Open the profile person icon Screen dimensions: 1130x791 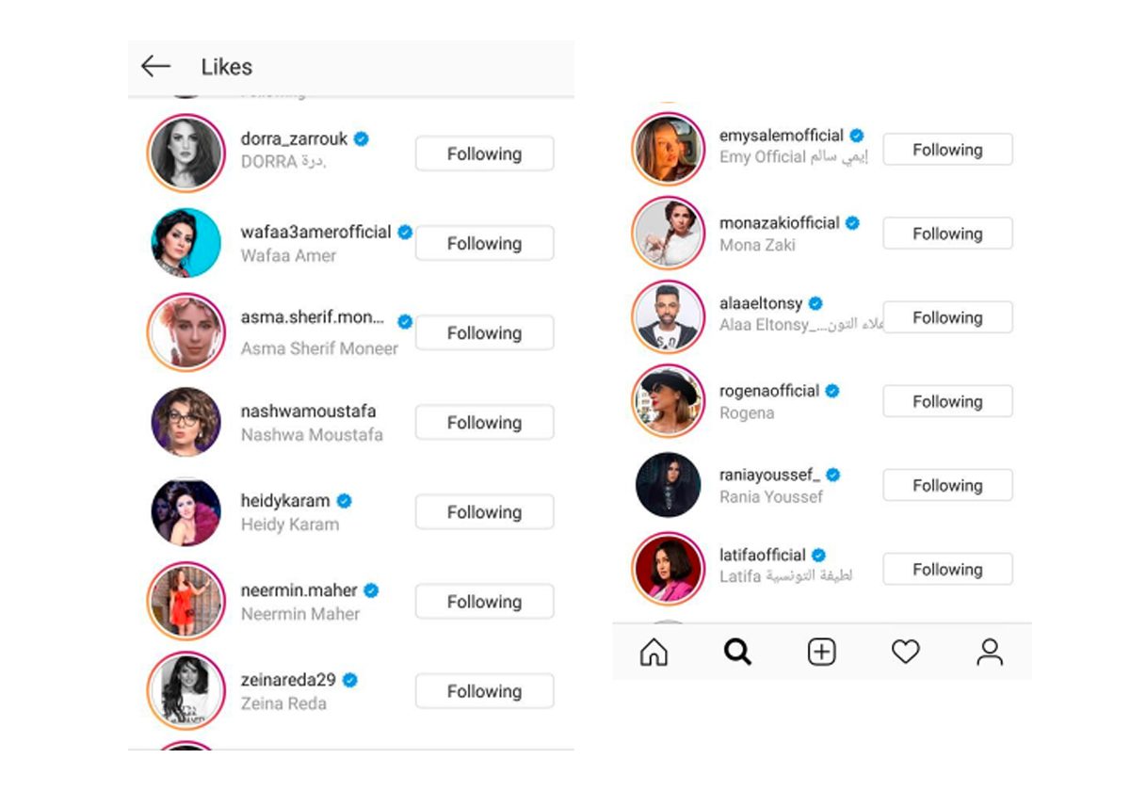pyautogui.click(x=990, y=652)
